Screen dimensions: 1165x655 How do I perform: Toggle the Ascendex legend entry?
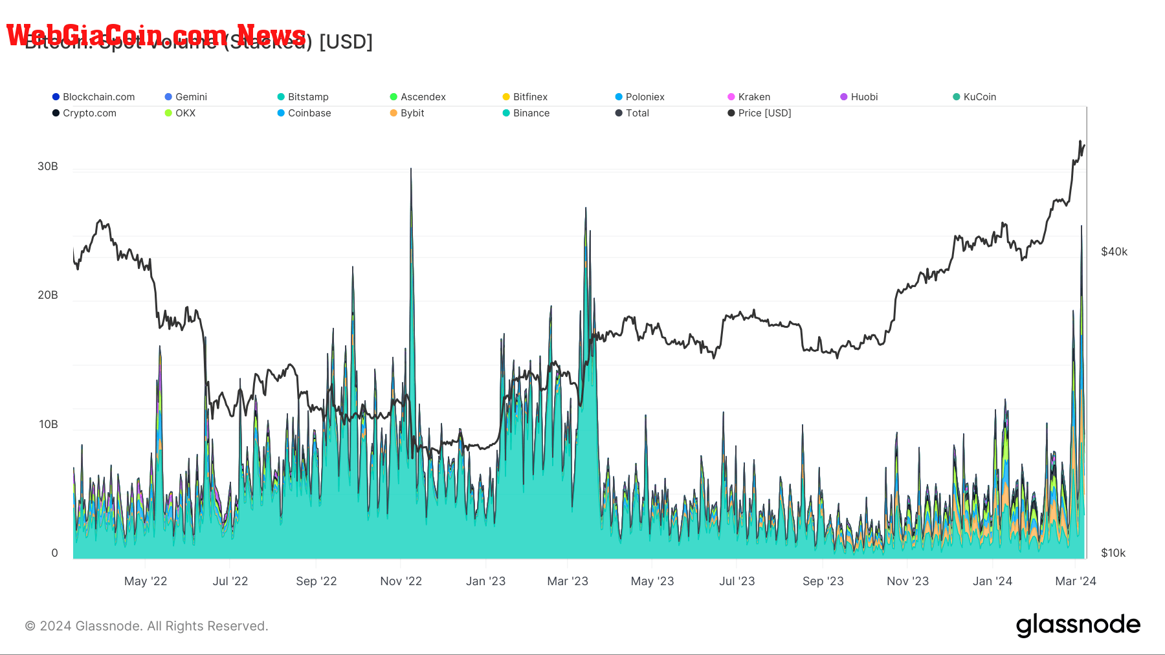pos(417,97)
